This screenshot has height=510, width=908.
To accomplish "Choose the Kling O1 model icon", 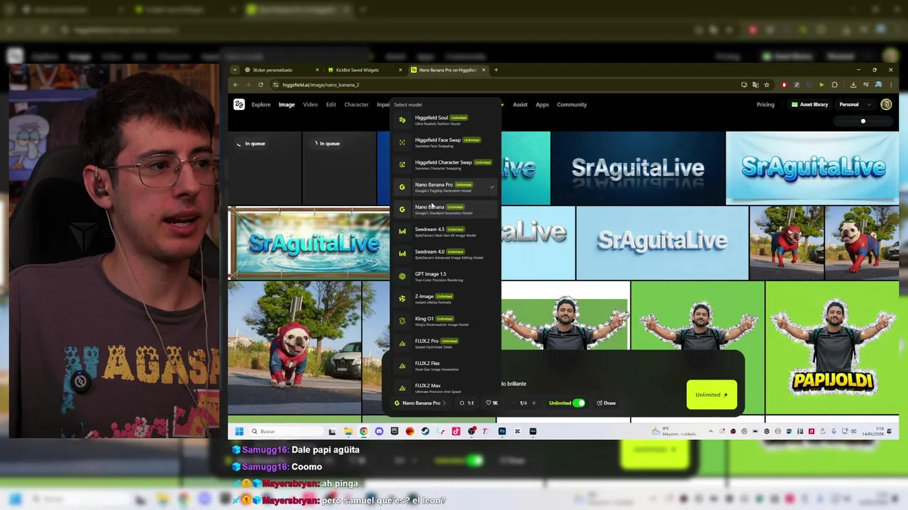I will point(402,321).
